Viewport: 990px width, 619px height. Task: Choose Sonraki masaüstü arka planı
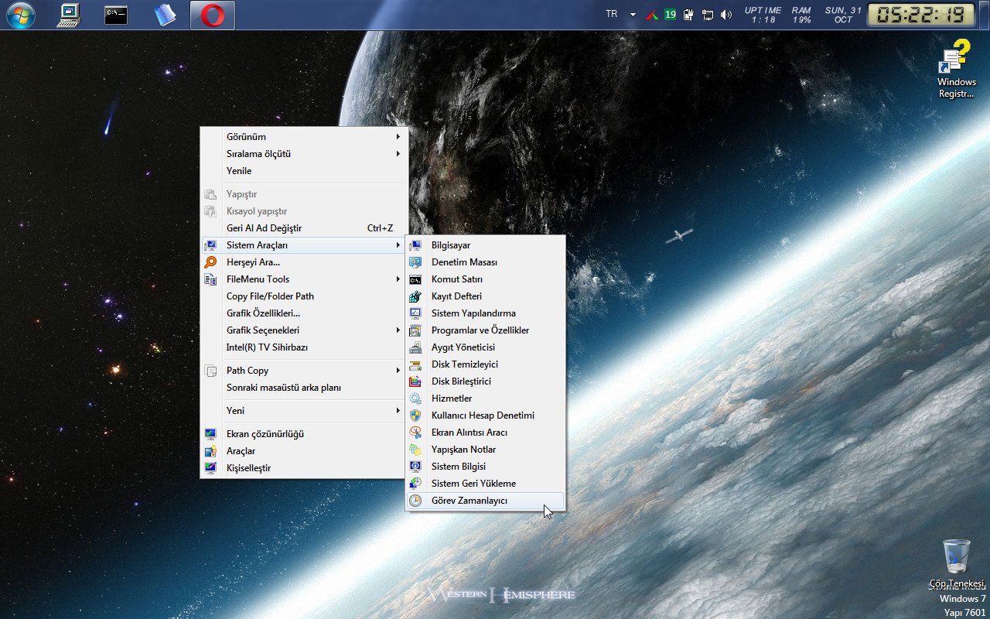point(304,388)
